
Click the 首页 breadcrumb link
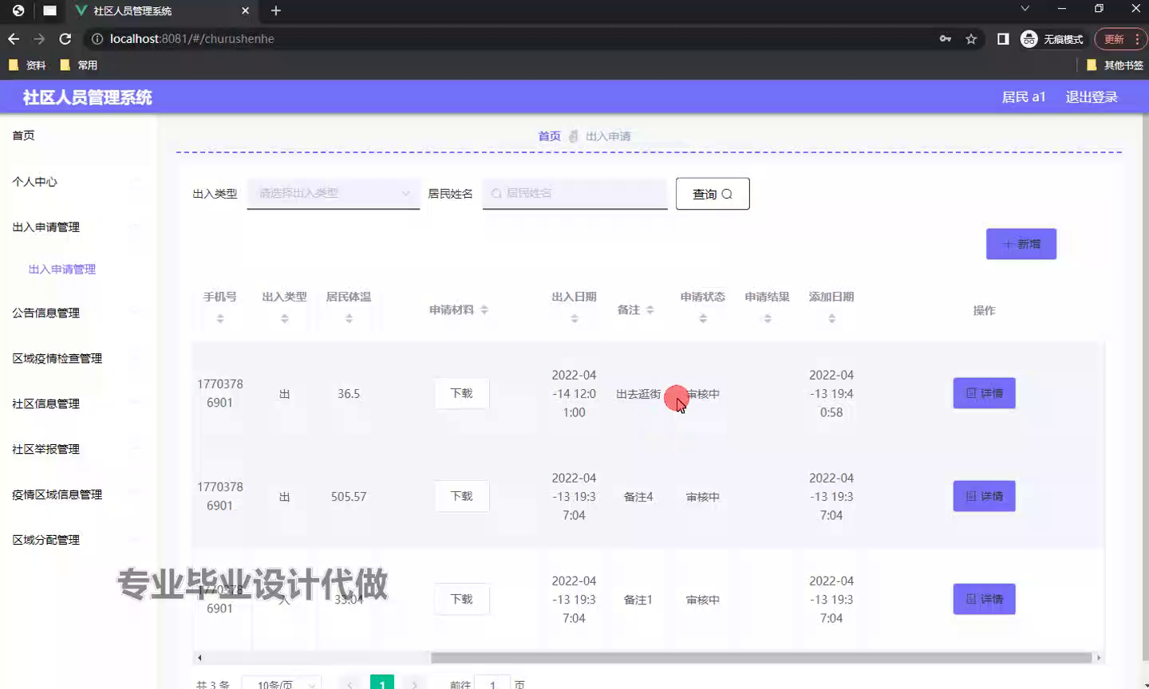pyautogui.click(x=549, y=136)
